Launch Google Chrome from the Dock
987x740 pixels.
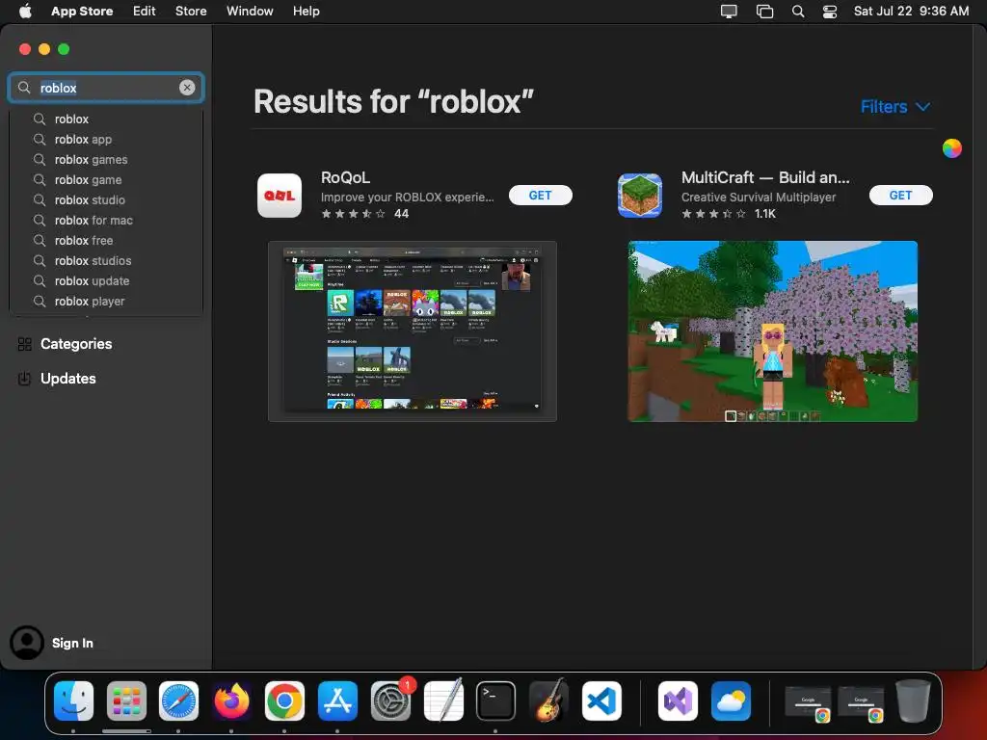click(284, 700)
